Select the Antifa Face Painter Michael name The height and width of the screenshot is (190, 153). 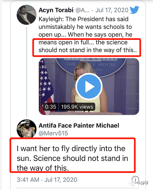pos(79,126)
